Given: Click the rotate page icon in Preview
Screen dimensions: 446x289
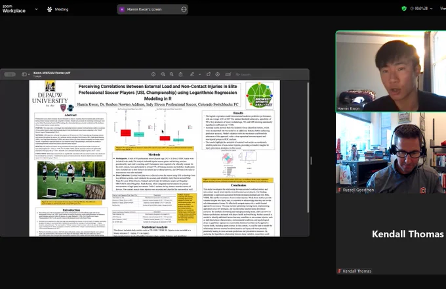Looking at the screenshot, I should coord(208,74).
